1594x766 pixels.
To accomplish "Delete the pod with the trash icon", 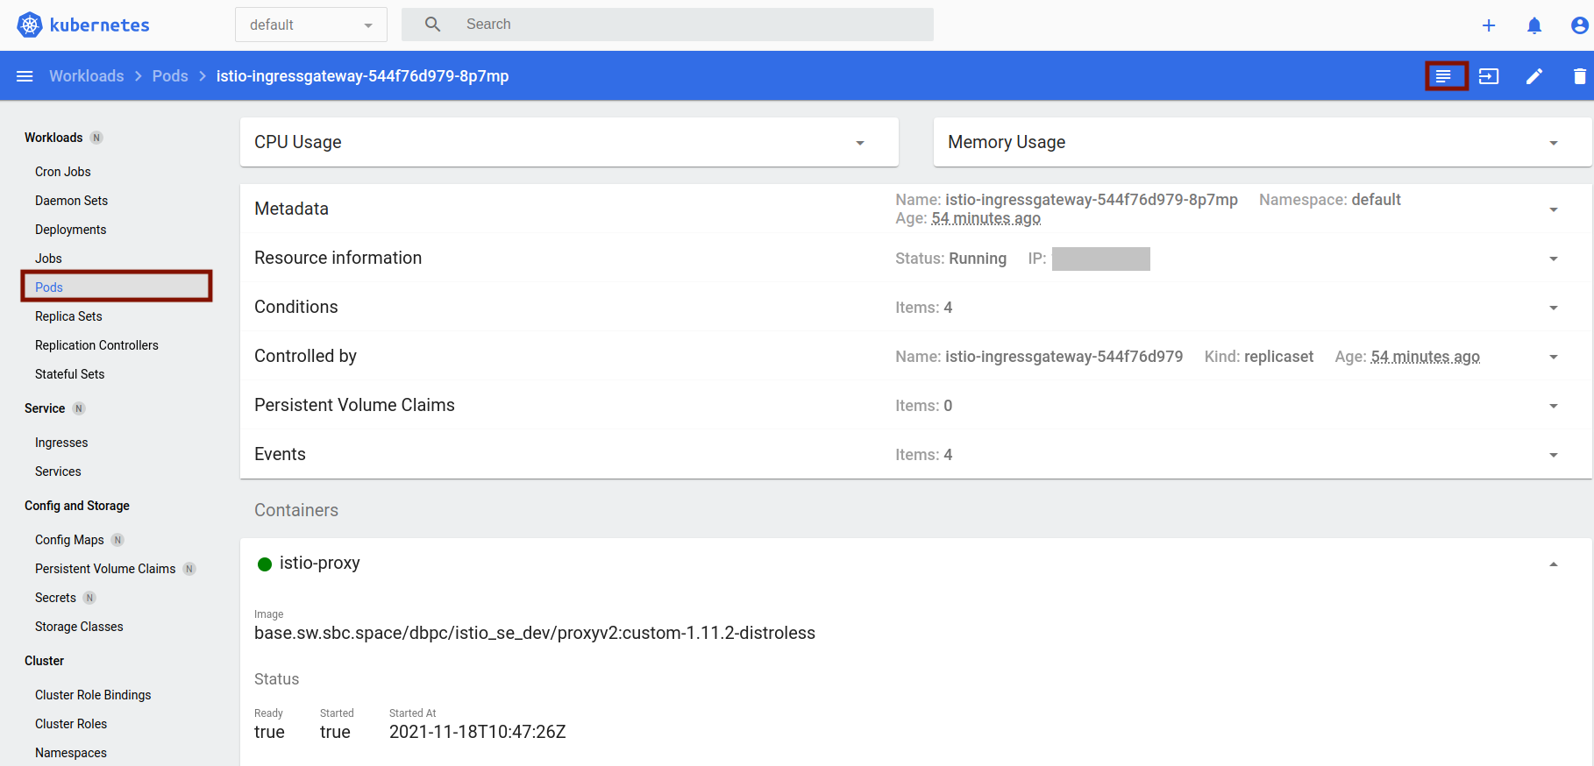I will coord(1579,76).
